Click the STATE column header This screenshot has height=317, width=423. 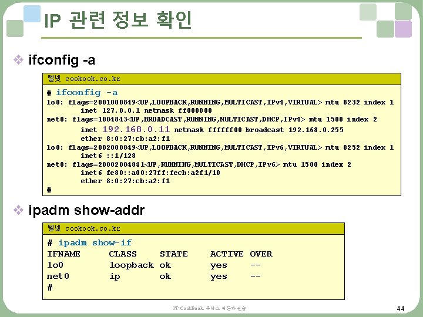click(x=174, y=254)
